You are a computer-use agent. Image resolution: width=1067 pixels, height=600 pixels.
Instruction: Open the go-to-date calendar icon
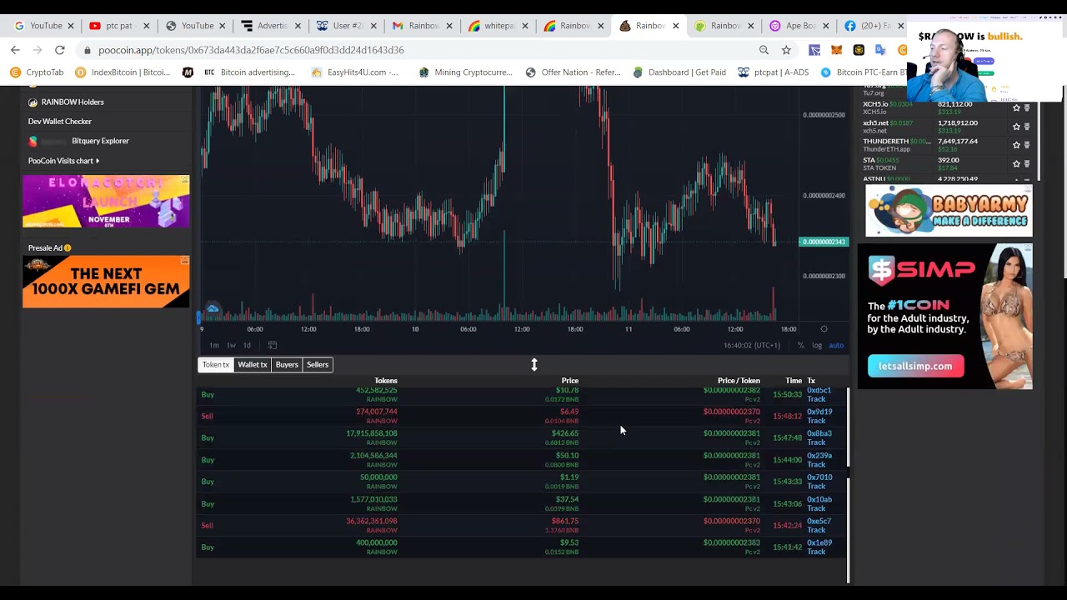(x=272, y=345)
